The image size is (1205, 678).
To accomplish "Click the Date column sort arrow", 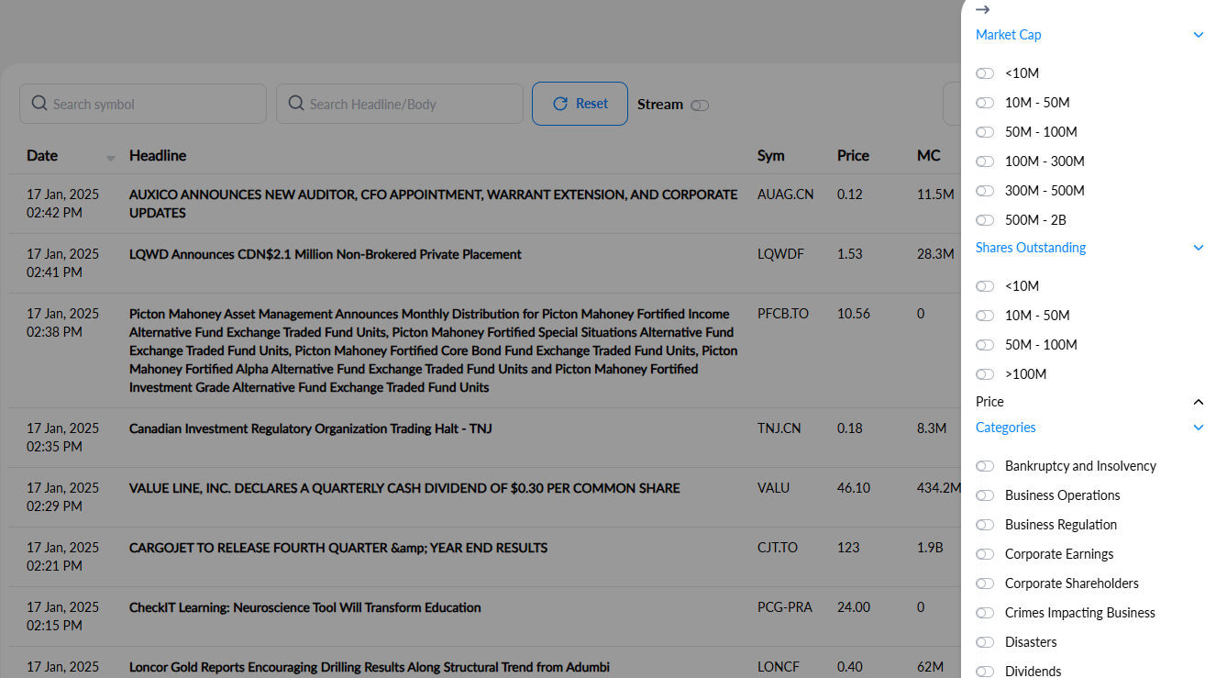I will tap(111, 159).
